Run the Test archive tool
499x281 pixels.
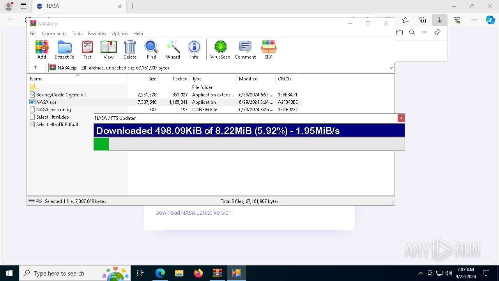(x=87, y=50)
